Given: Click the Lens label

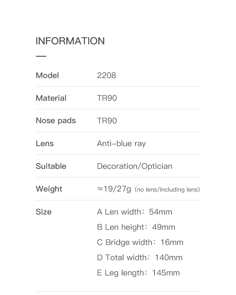Looking at the screenshot, I should click(x=45, y=144).
